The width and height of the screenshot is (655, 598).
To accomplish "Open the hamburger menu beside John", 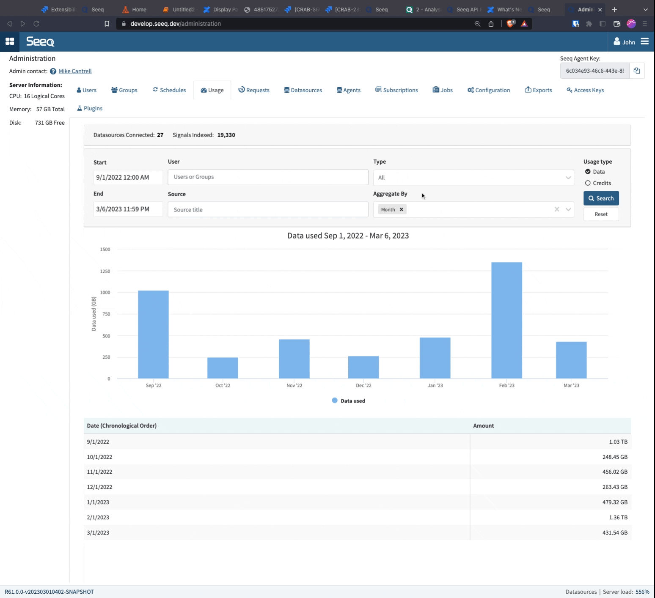I will click(644, 41).
